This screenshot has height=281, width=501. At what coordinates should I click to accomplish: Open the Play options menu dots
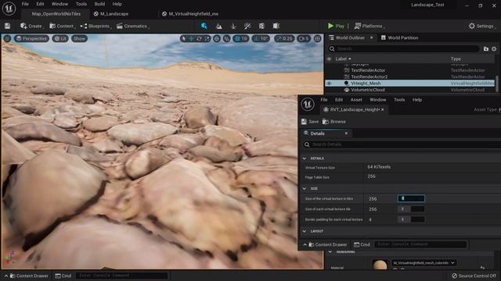click(x=348, y=26)
